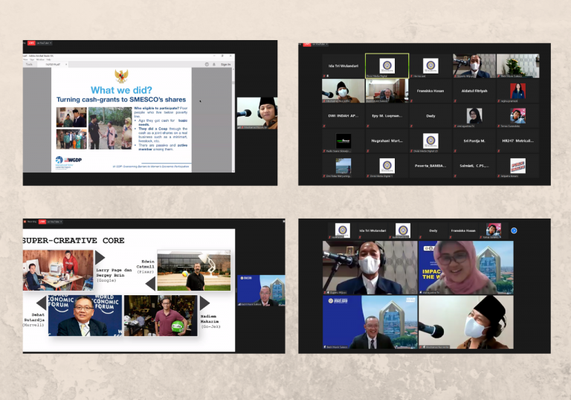Select the Aidatul Fitriyah participant tile
The width and height of the screenshot is (571, 400).
[x=474, y=91]
